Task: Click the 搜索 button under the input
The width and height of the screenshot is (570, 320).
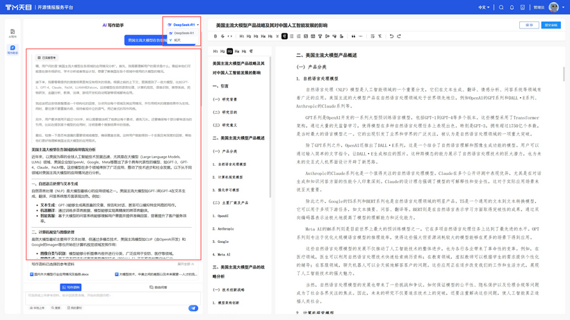Action: pos(56,308)
